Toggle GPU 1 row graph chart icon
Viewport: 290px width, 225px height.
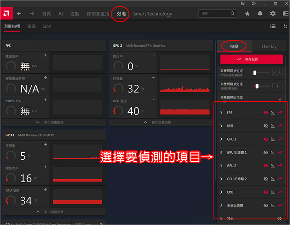click(x=273, y=139)
